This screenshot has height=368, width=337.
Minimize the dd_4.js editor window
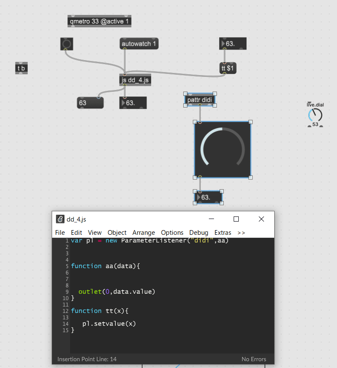[211, 219]
